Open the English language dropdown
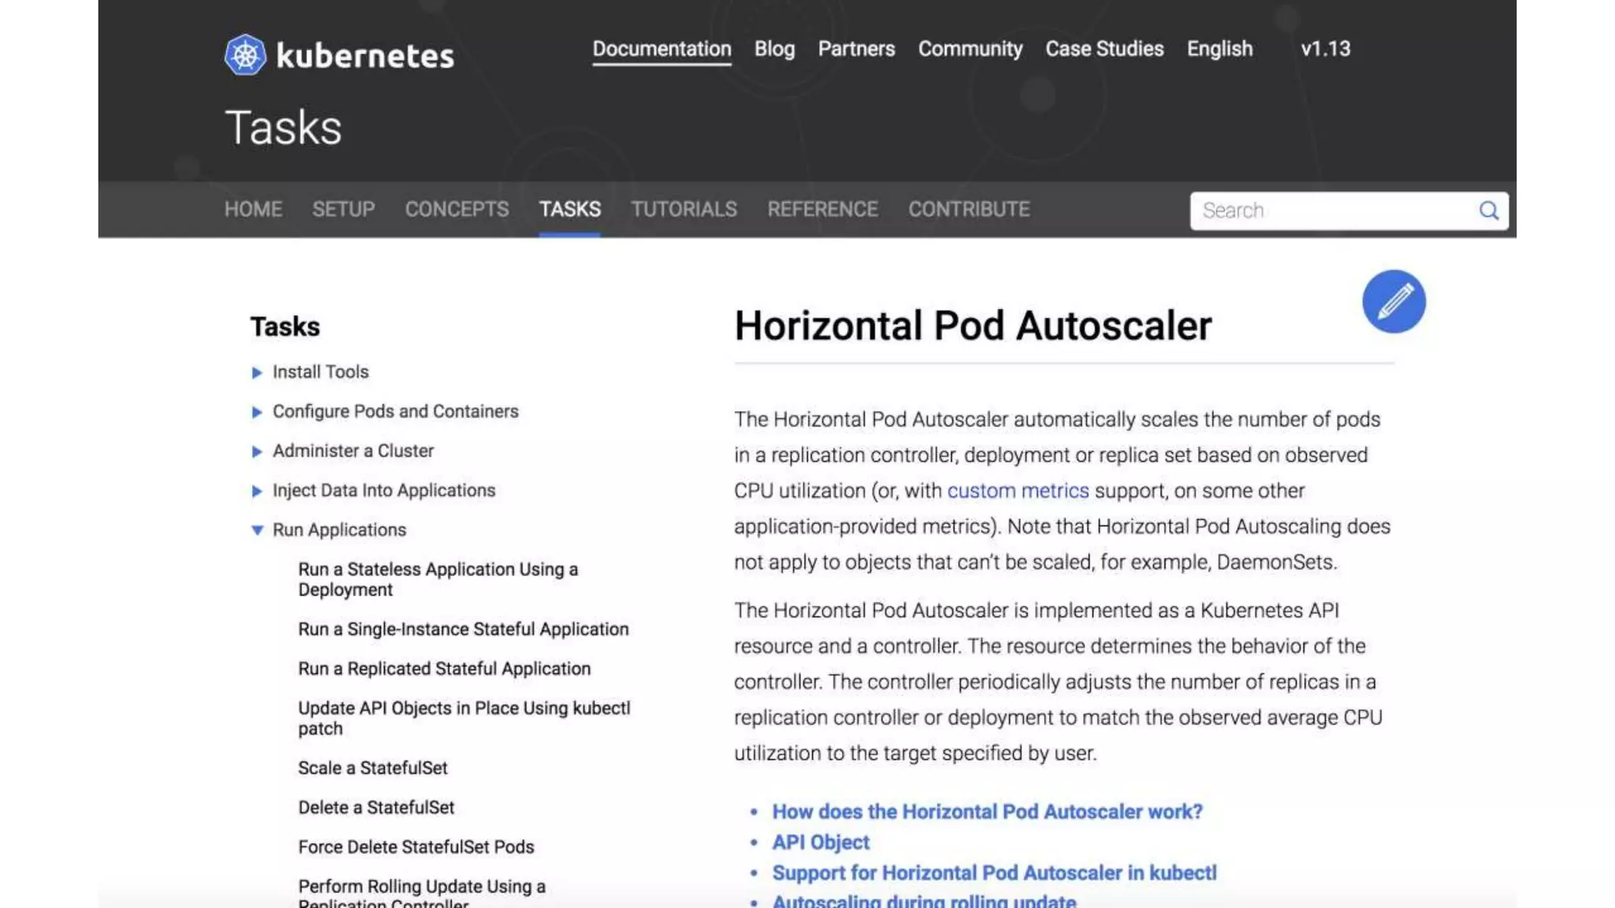The image size is (1615, 908). point(1219,49)
